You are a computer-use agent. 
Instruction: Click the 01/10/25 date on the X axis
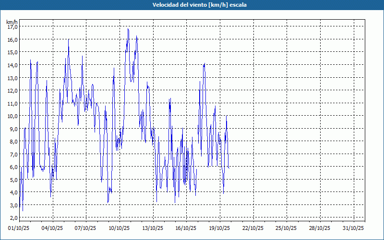pyautogui.click(x=19, y=228)
